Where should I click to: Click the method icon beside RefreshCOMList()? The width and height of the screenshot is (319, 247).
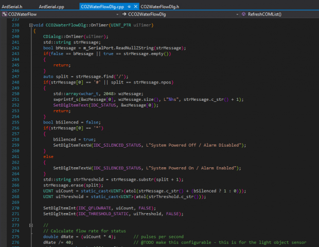click(243, 14)
